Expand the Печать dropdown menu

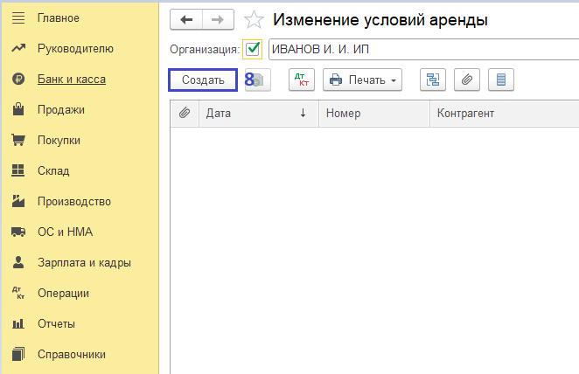[362, 80]
